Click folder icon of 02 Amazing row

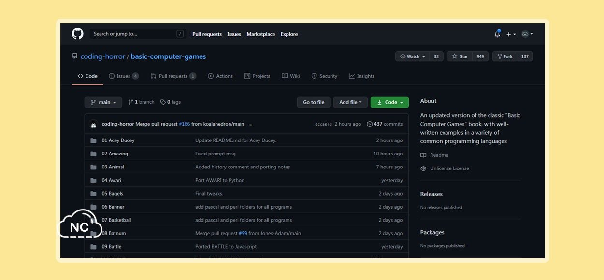(x=93, y=154)
